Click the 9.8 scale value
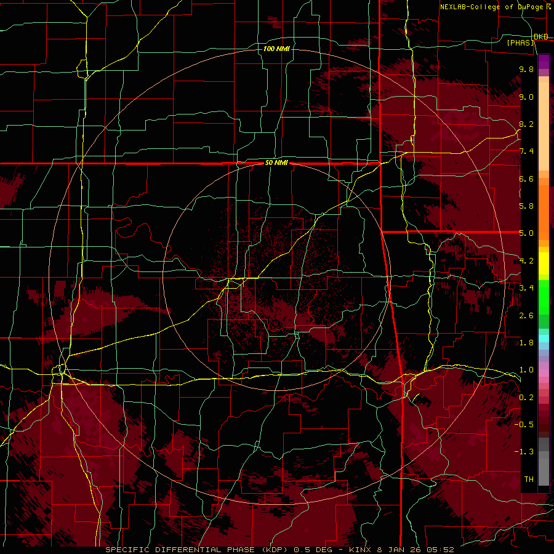The width and height of the screenshot is (554, 554). tap(526, 69)
